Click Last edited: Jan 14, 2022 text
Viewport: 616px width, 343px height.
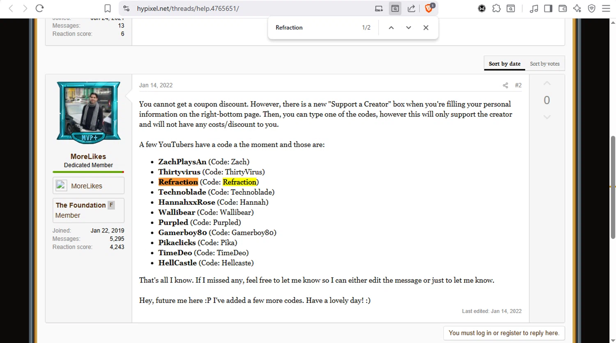coord(492,311)
